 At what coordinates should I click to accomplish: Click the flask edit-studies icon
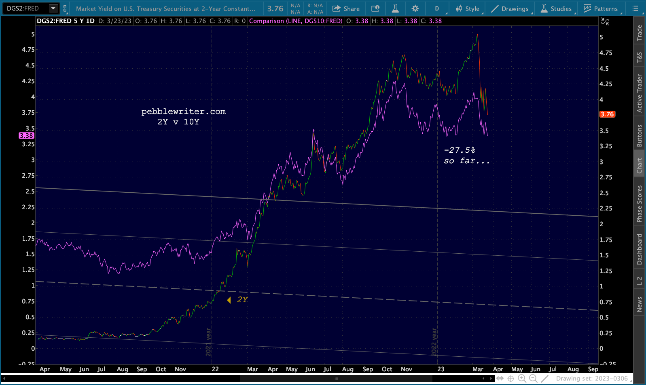pyautogui.click(x=395, y=8)
